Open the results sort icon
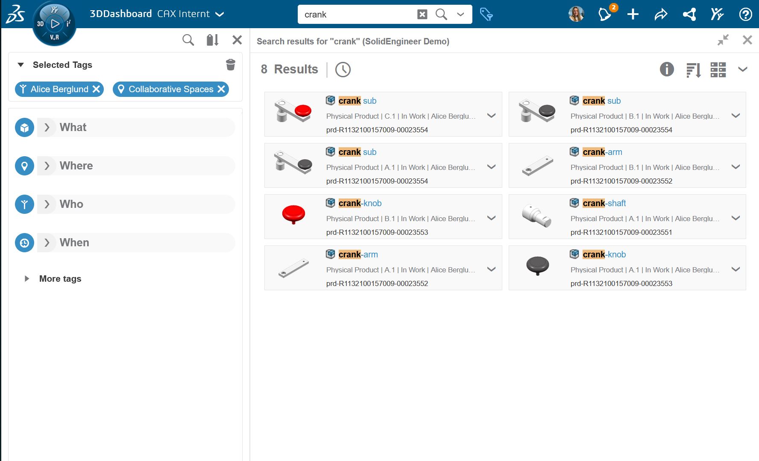The image size is (759, 461). pyautogui.click(x=693, y=70)
